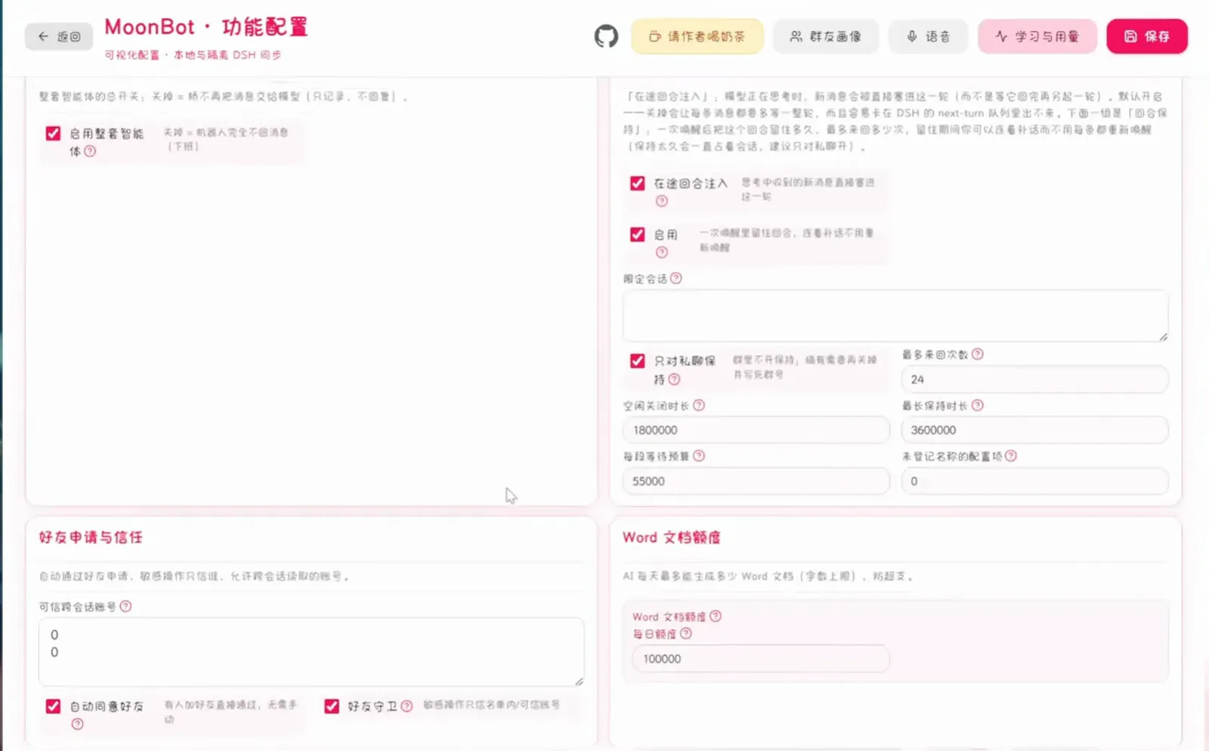Click the MoonBot · 功能配置 title

206,27
